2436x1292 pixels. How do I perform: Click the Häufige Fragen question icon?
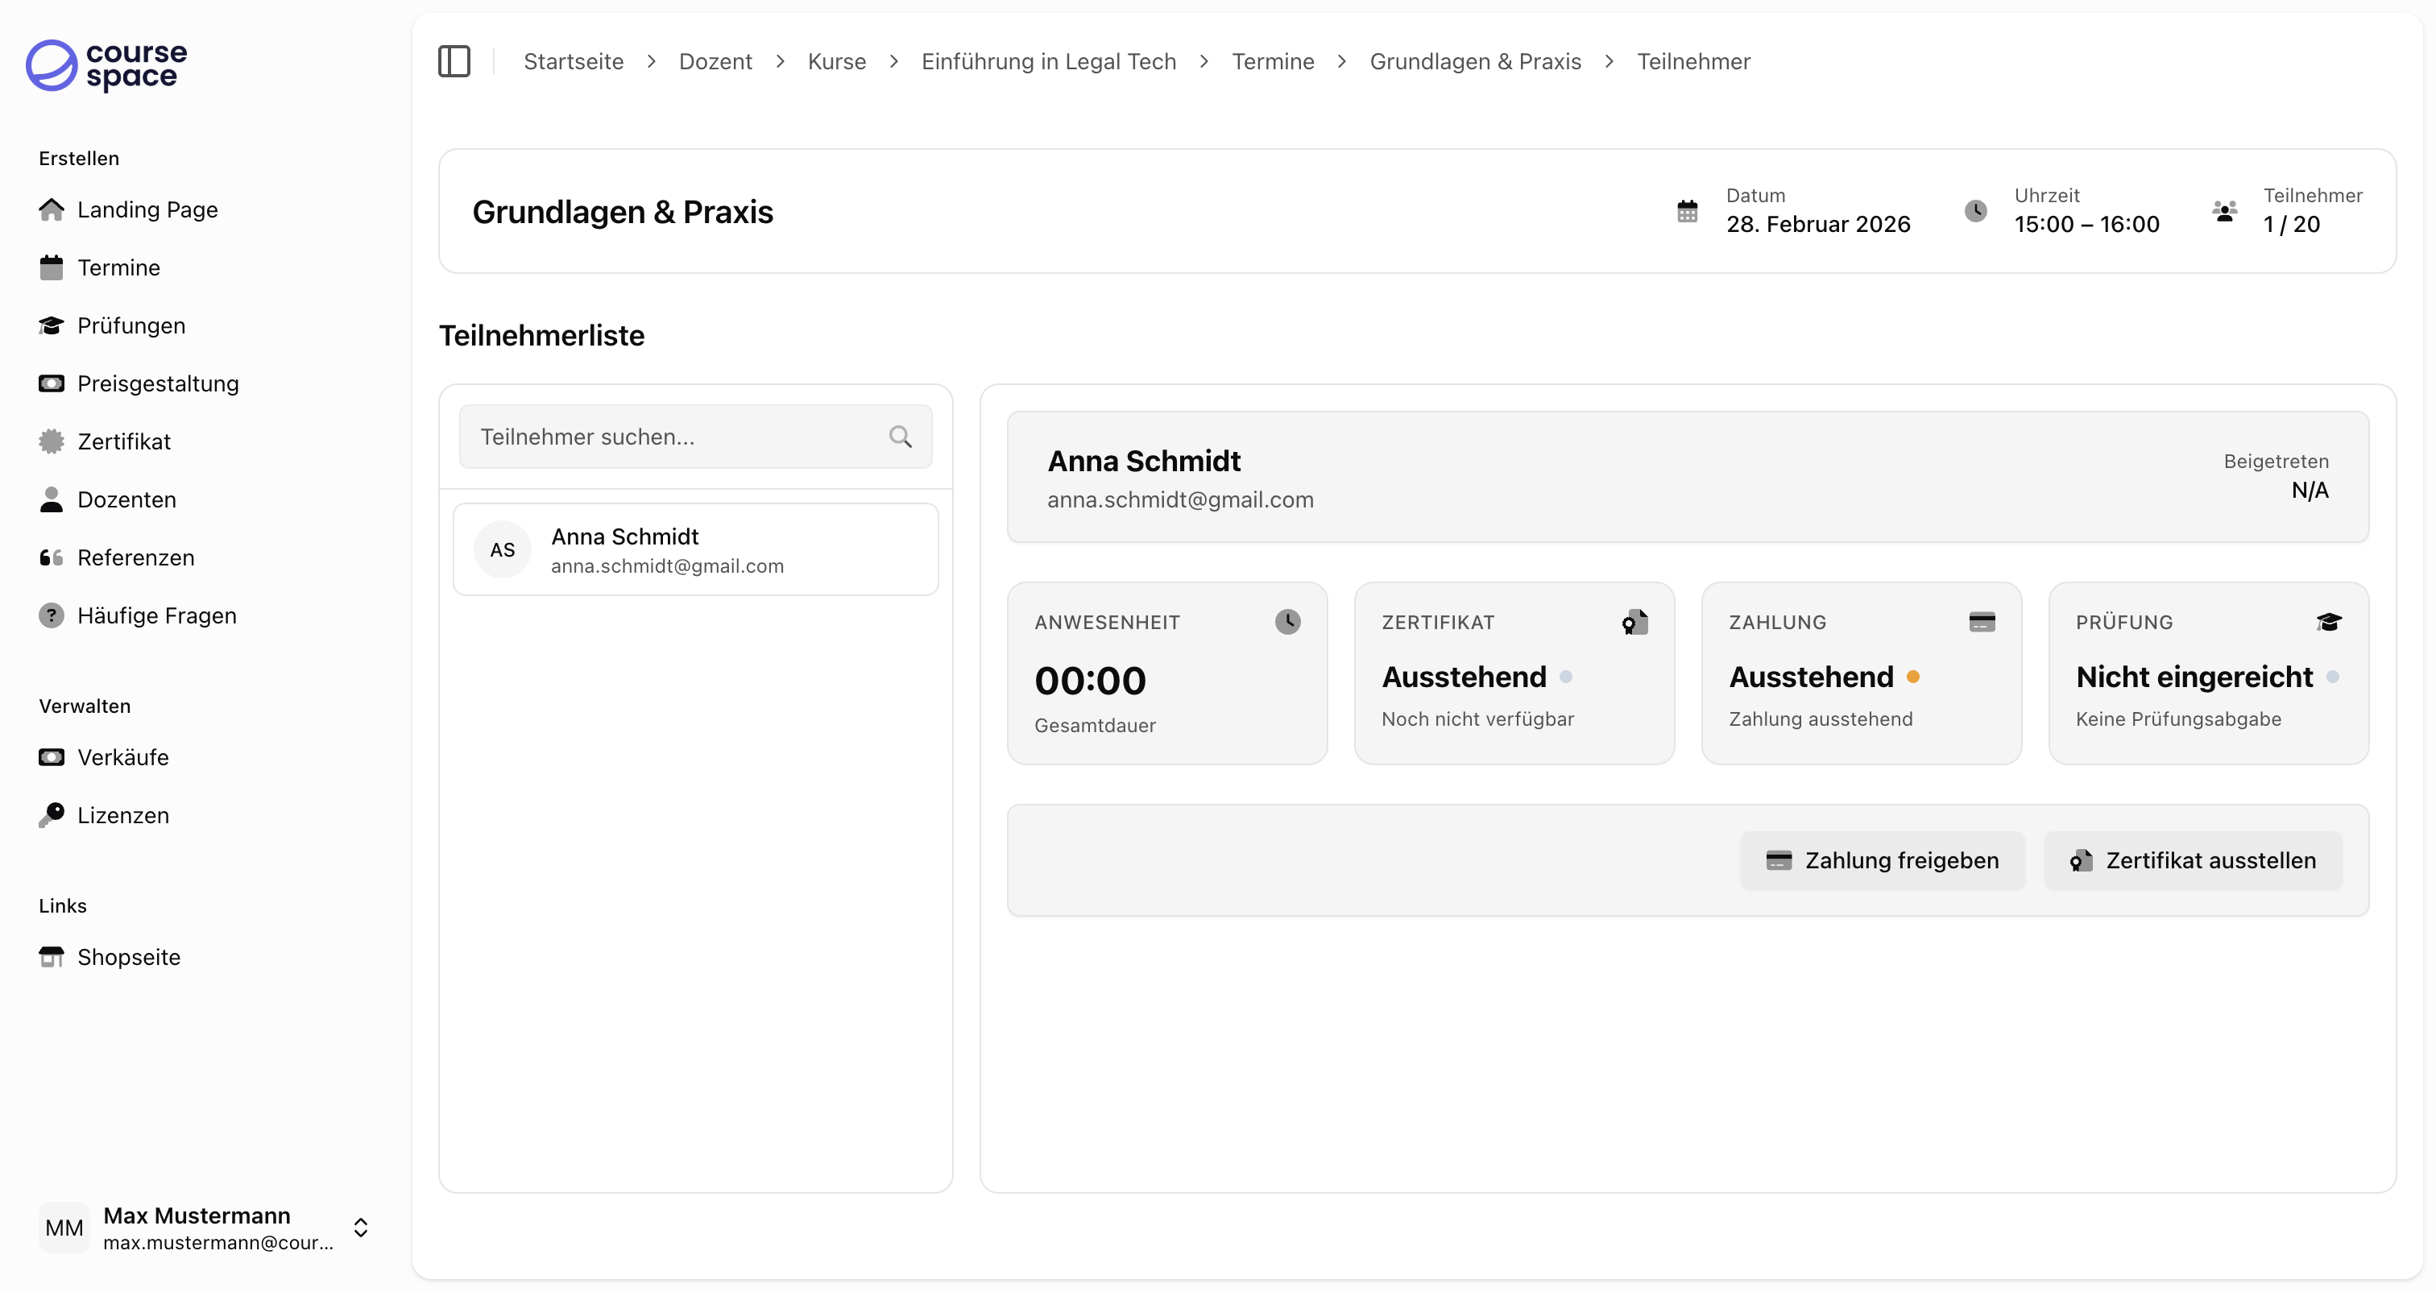[x=51, y=615]
